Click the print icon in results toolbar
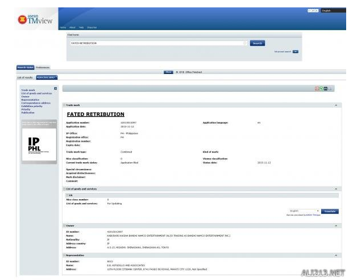 (x=331, y=89)
